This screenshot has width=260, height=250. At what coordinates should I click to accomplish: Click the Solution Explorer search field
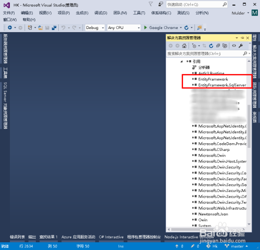[205, 53]
